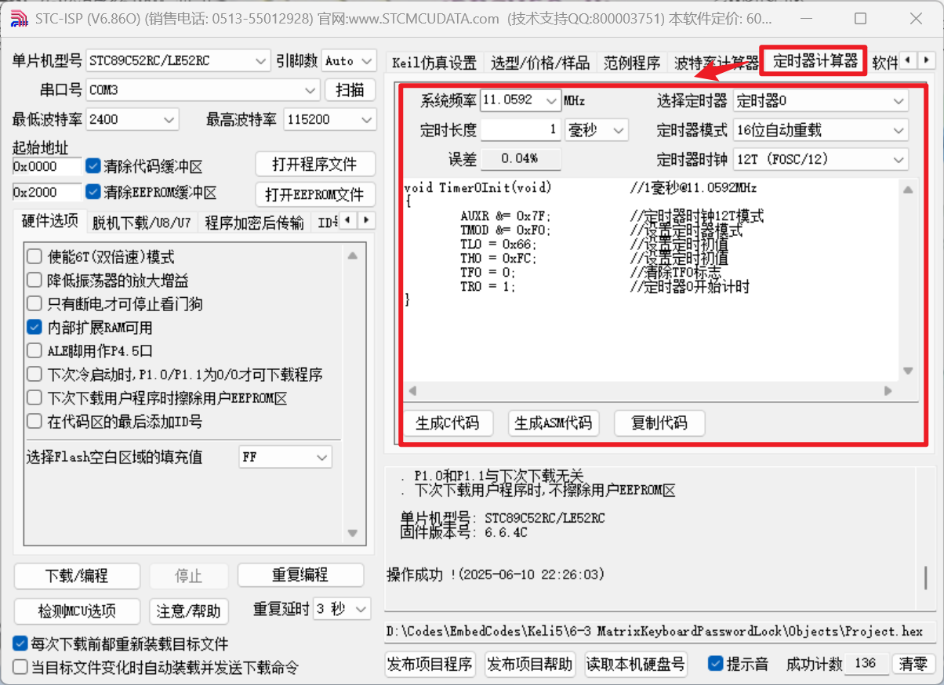Image resolution: width=944 pixels, height=685 pixels.
Task: Click 定时长度 input field
Action: (x=521, y=130)
